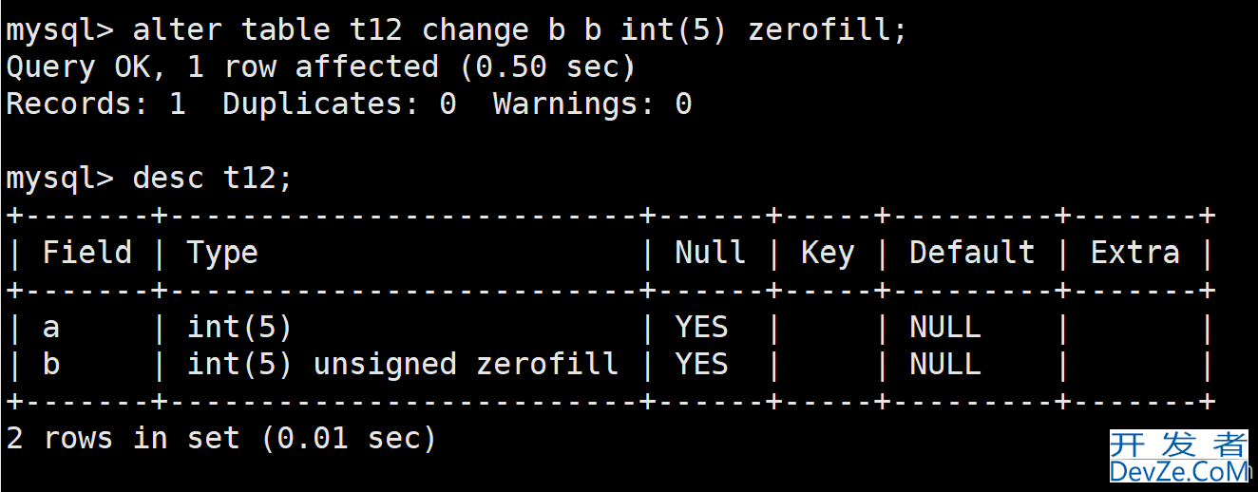Select the 'desc t12;' command text
The height and width of the screenshot is (492, 1258).
click(x=213, y=179)
